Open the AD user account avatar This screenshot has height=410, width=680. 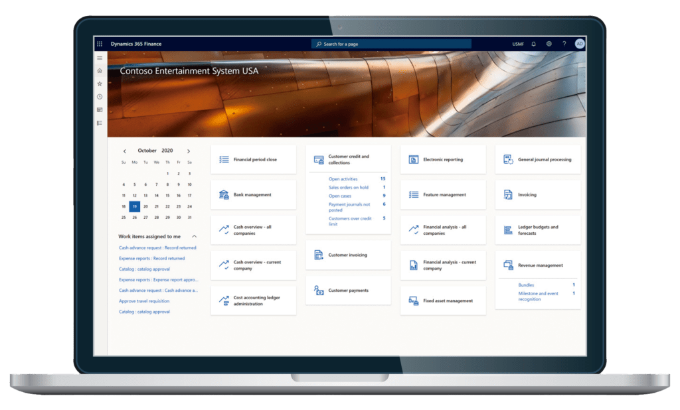pos(579,44)
